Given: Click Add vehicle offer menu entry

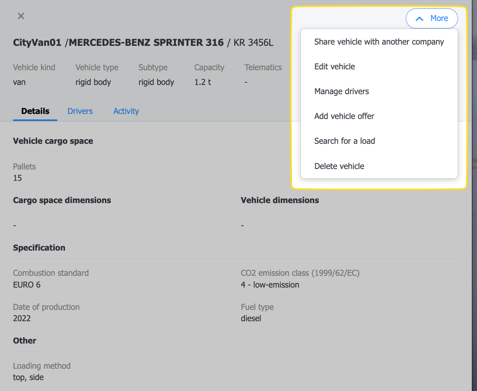Looking at the screenshot, I should [x=344, y=116].
